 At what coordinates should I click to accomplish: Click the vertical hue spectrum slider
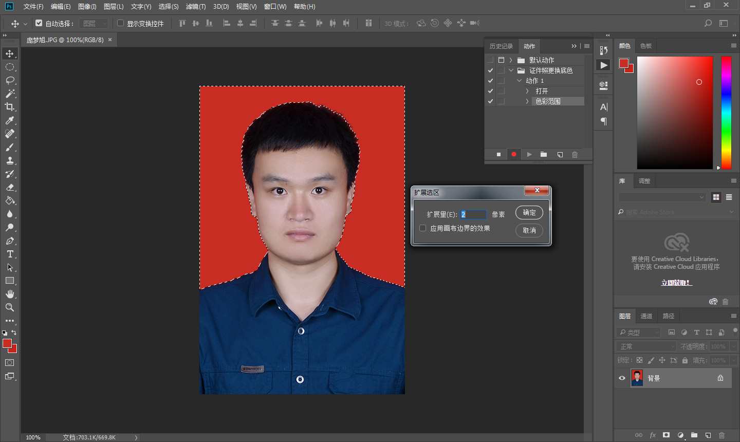(726, 113)
